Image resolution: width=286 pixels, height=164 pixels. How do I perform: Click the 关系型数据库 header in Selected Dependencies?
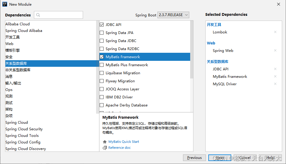point(218,62)
